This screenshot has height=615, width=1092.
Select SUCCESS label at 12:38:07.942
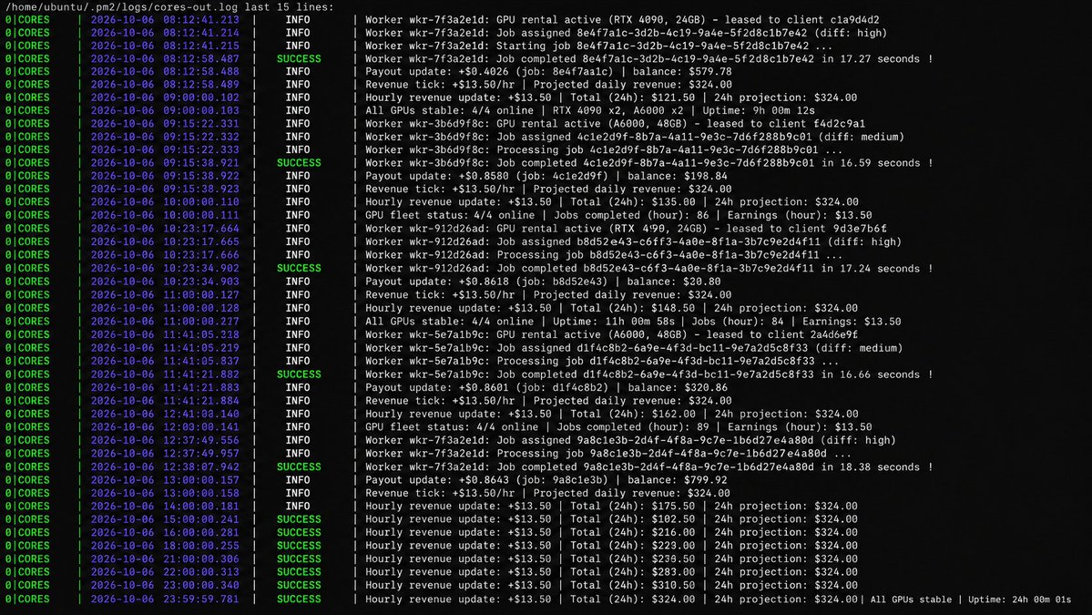tap(299, 466)
